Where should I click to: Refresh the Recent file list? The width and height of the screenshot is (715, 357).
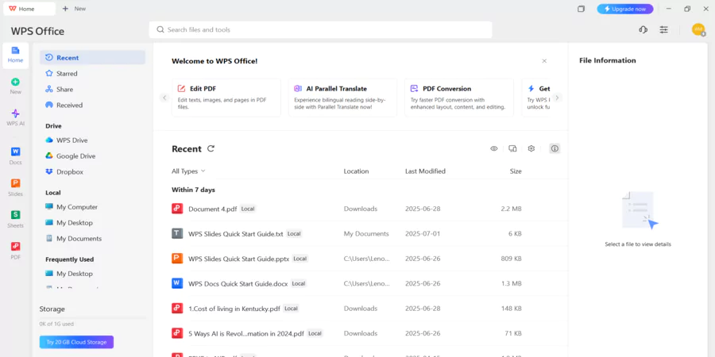tap(211, 148)
